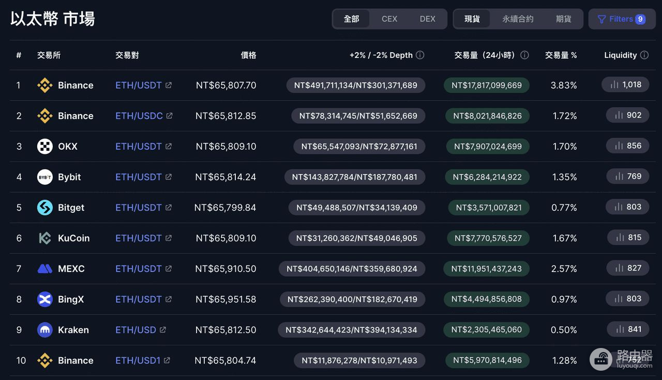
Task: Open Kraken ETH/USD trading pair link
Action: (136, 330)
